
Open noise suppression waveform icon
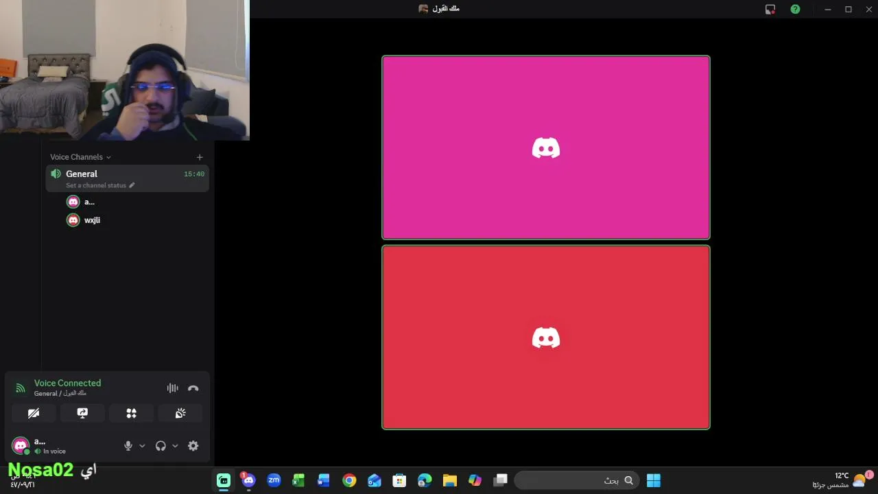coord(172,388)
